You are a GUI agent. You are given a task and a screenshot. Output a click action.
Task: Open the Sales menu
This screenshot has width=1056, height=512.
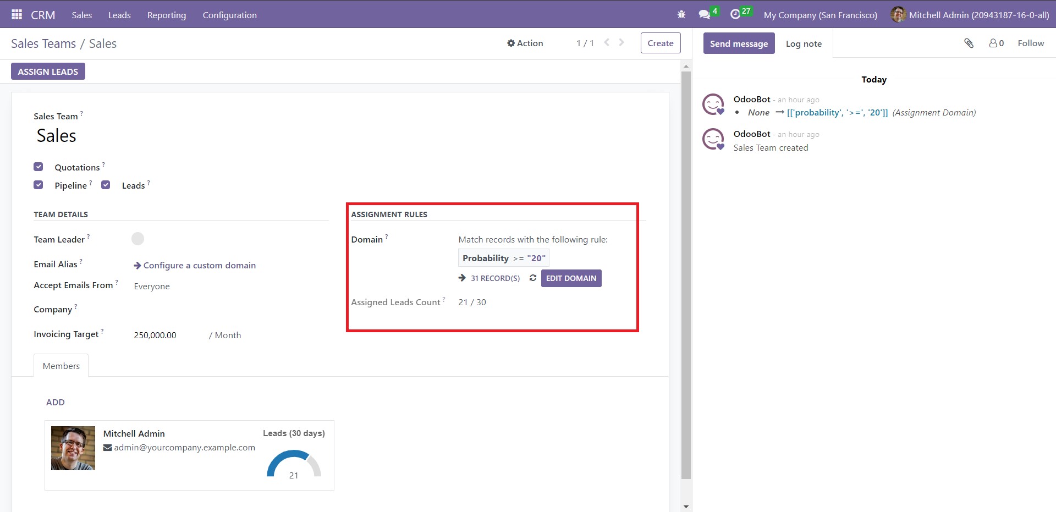tap(82, 15)
